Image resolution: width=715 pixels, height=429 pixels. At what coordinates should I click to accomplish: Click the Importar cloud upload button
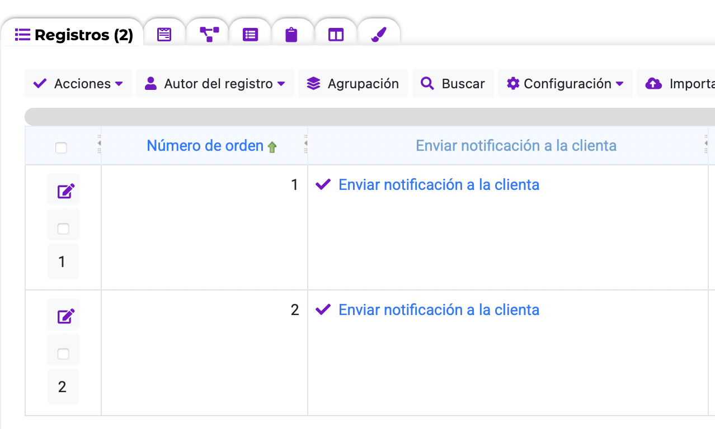[x=677, y=83]
